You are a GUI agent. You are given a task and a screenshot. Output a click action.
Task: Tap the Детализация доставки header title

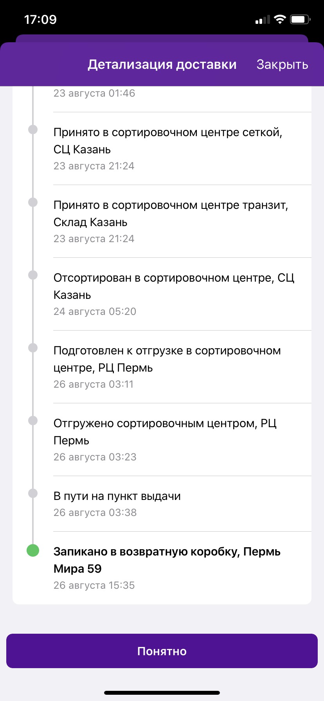click(162, 65)
